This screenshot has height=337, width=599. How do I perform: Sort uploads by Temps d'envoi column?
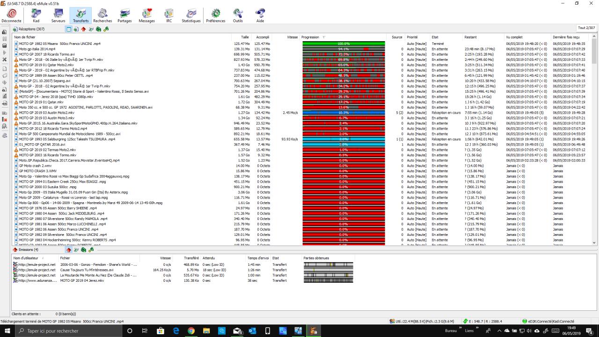tap(258, 258)
